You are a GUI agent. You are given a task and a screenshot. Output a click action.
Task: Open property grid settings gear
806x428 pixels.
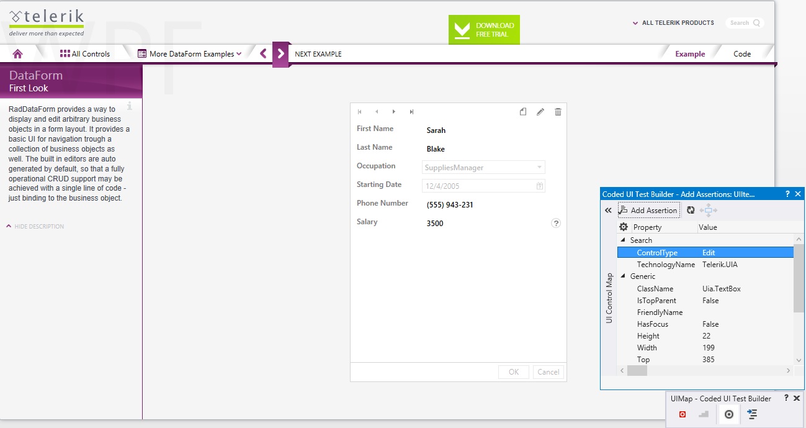coord(624,227)
